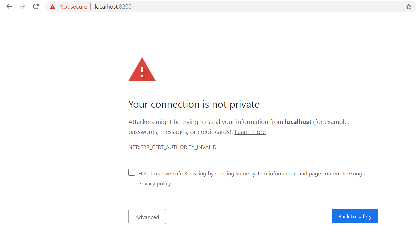Click "Your connection is not private" heading
The height and width of the screenshot is (247, 416).
click(x=194, y=104)
